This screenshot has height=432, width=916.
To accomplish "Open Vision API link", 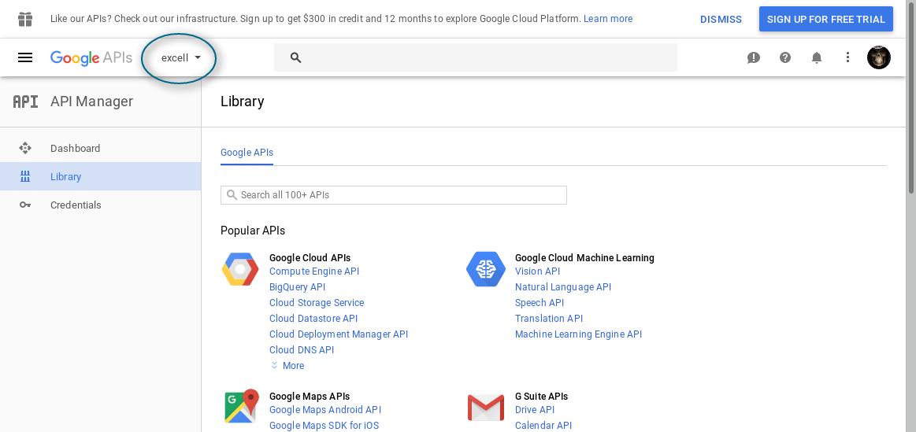I will click(537, 271).
